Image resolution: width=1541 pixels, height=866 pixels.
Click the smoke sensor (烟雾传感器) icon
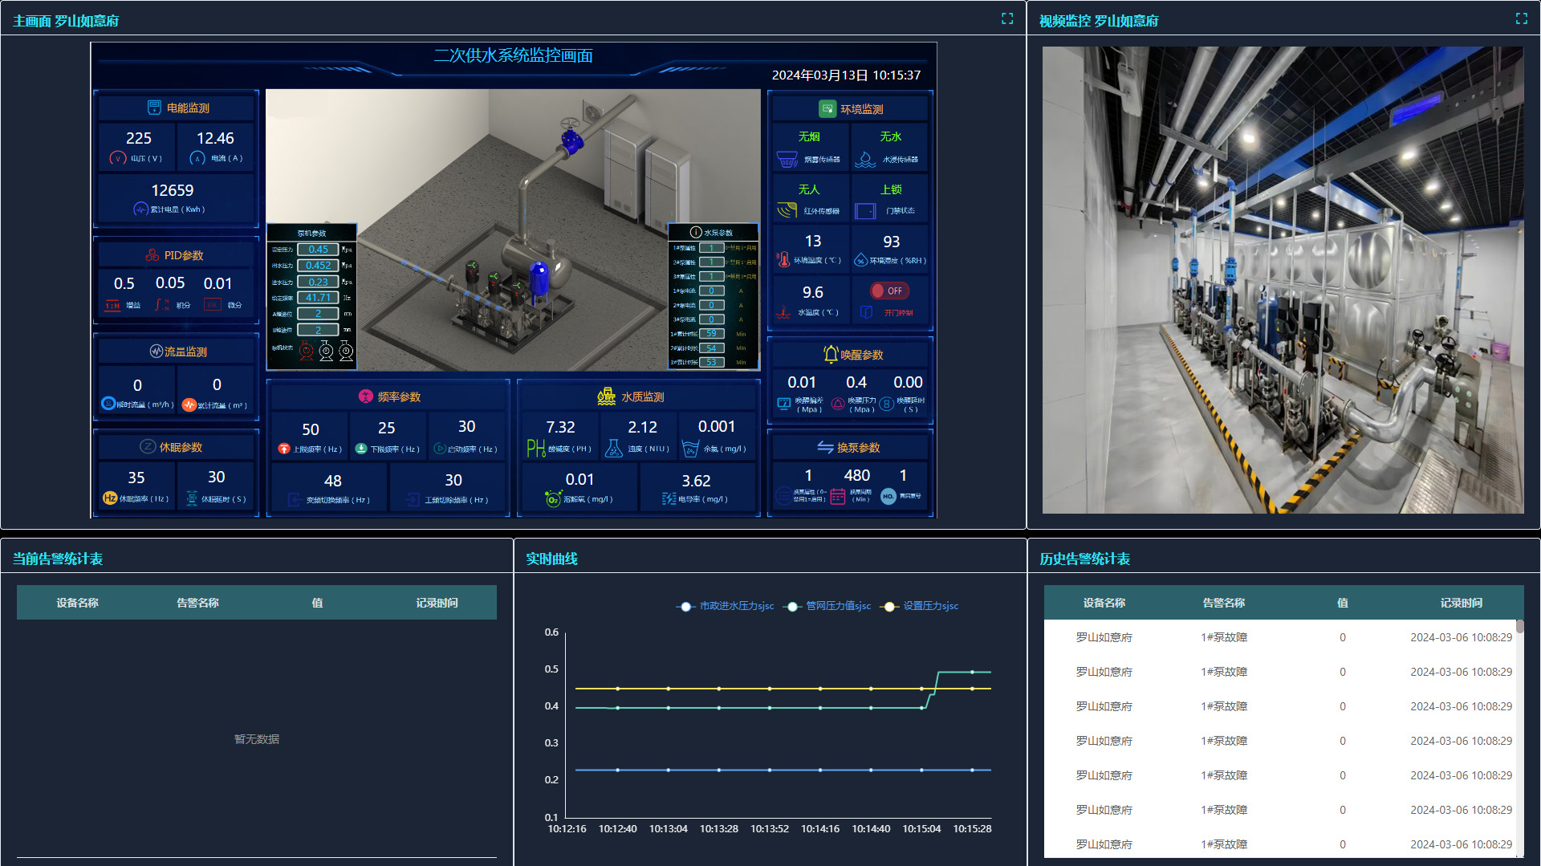[x=787, y=160]
